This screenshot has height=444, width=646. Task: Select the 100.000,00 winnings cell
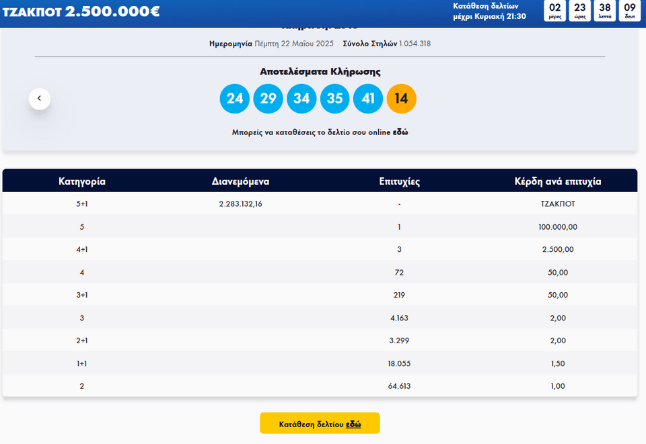[x=558, y=227]
